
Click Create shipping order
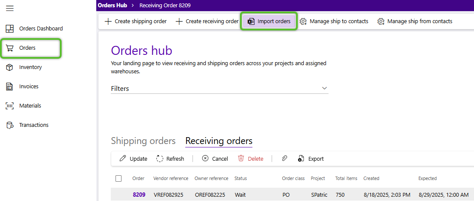[x=136, y=21]
